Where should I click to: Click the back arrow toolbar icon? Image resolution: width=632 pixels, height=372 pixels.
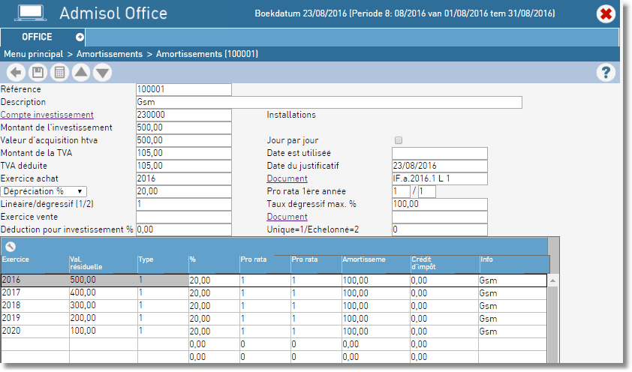click(x=16, y=73)
